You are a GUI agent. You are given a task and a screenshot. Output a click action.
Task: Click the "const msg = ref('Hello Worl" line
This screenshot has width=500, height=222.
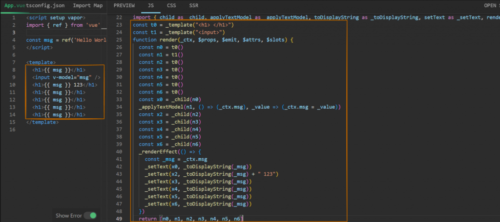coord(66,40)
